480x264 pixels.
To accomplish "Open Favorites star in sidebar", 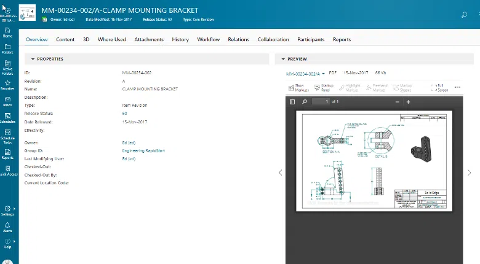I will tap(7, 85).
